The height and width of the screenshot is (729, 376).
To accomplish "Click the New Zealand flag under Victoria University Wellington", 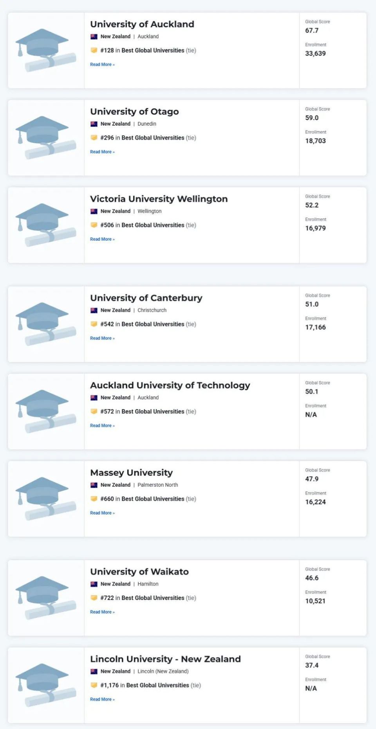I will [94, 211].
